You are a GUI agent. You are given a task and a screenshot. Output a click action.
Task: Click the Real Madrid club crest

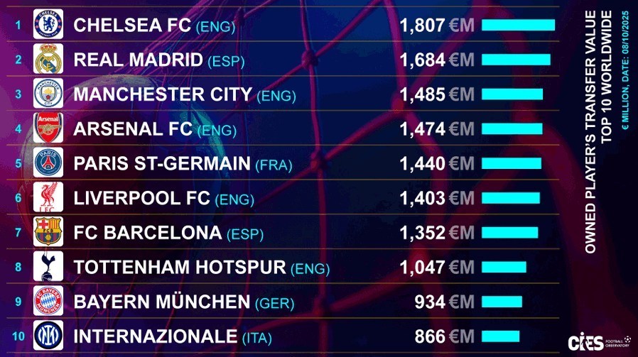coord(48,60)
